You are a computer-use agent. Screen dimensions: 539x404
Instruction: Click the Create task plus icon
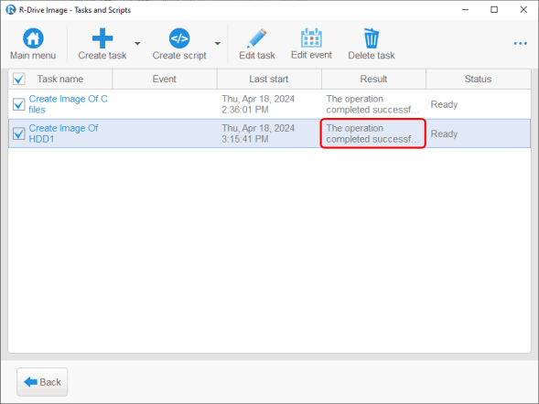point(102,38)
